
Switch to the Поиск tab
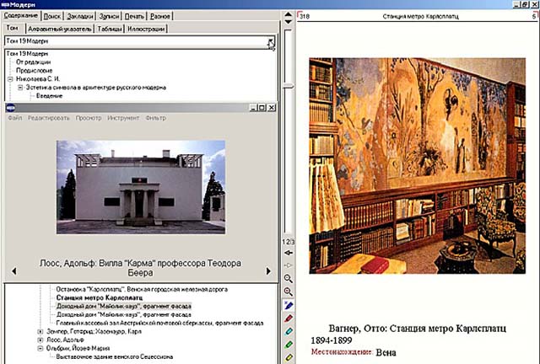52,16
